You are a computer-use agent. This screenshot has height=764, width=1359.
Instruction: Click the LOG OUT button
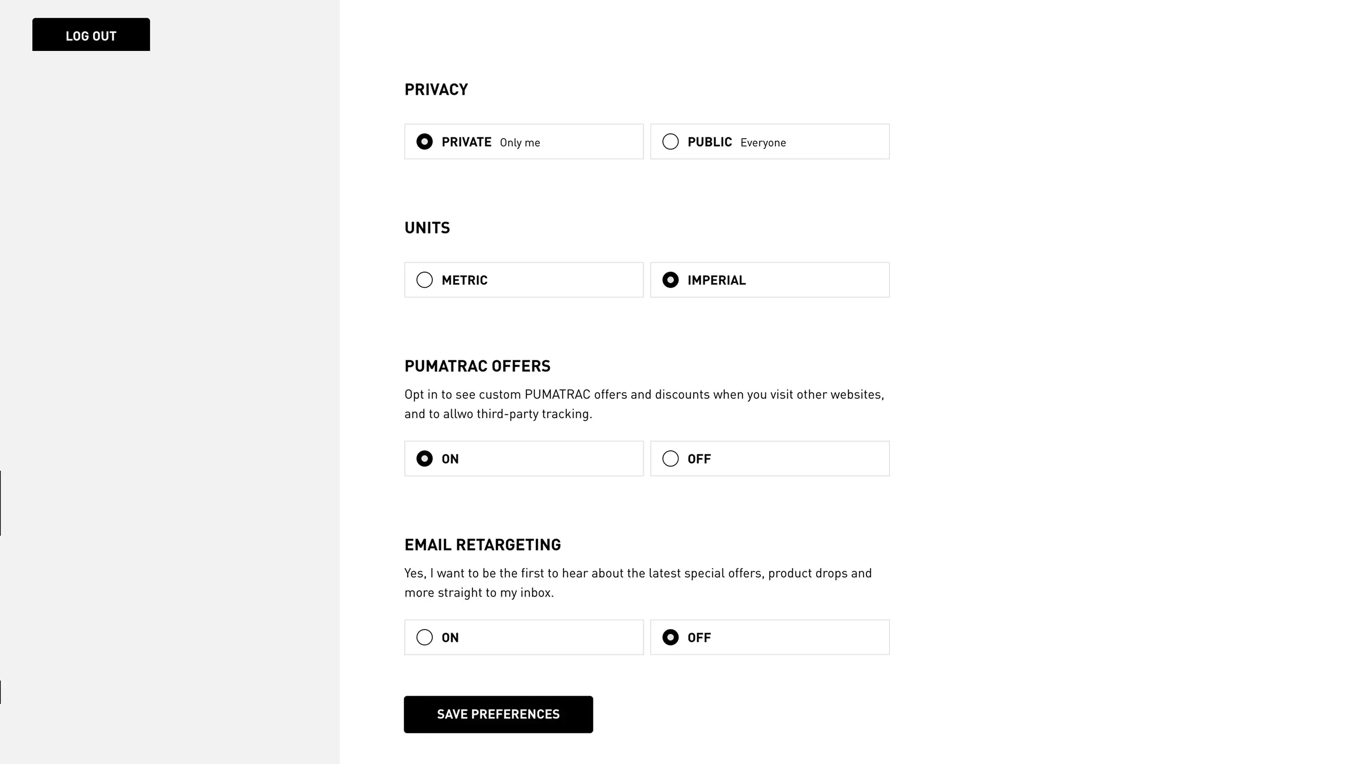tap(91, 35)
